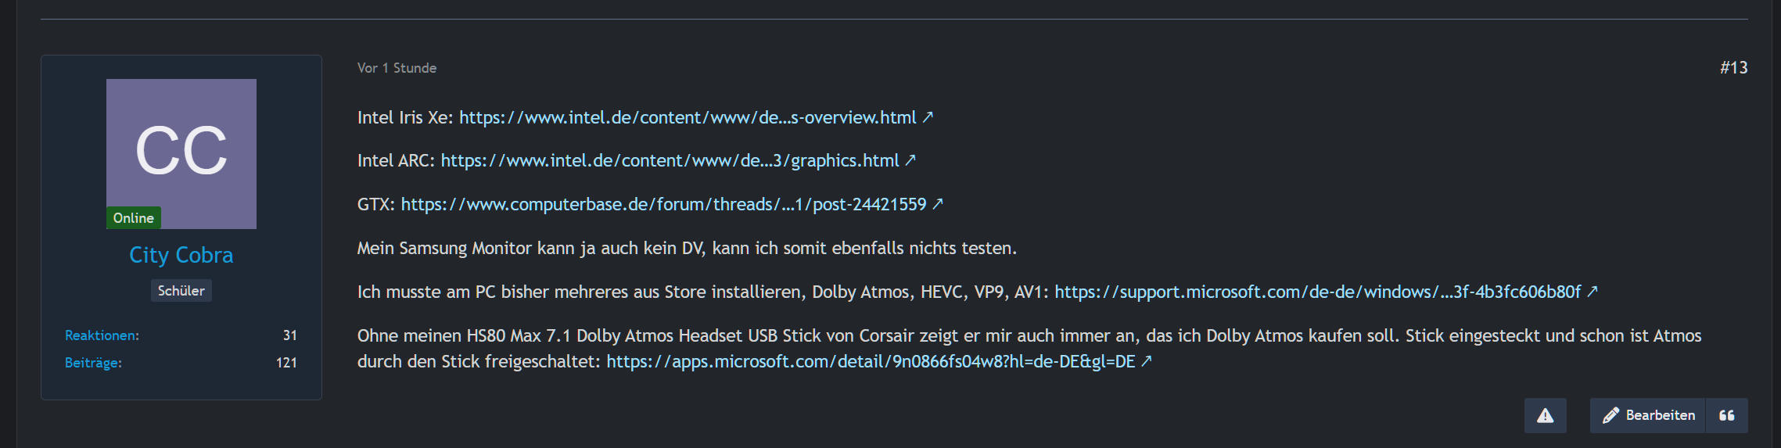This screenshot has width=1781, height=448.
Task: Click the pencil Bearbeiten edit button
Action: click(1648, 415)
